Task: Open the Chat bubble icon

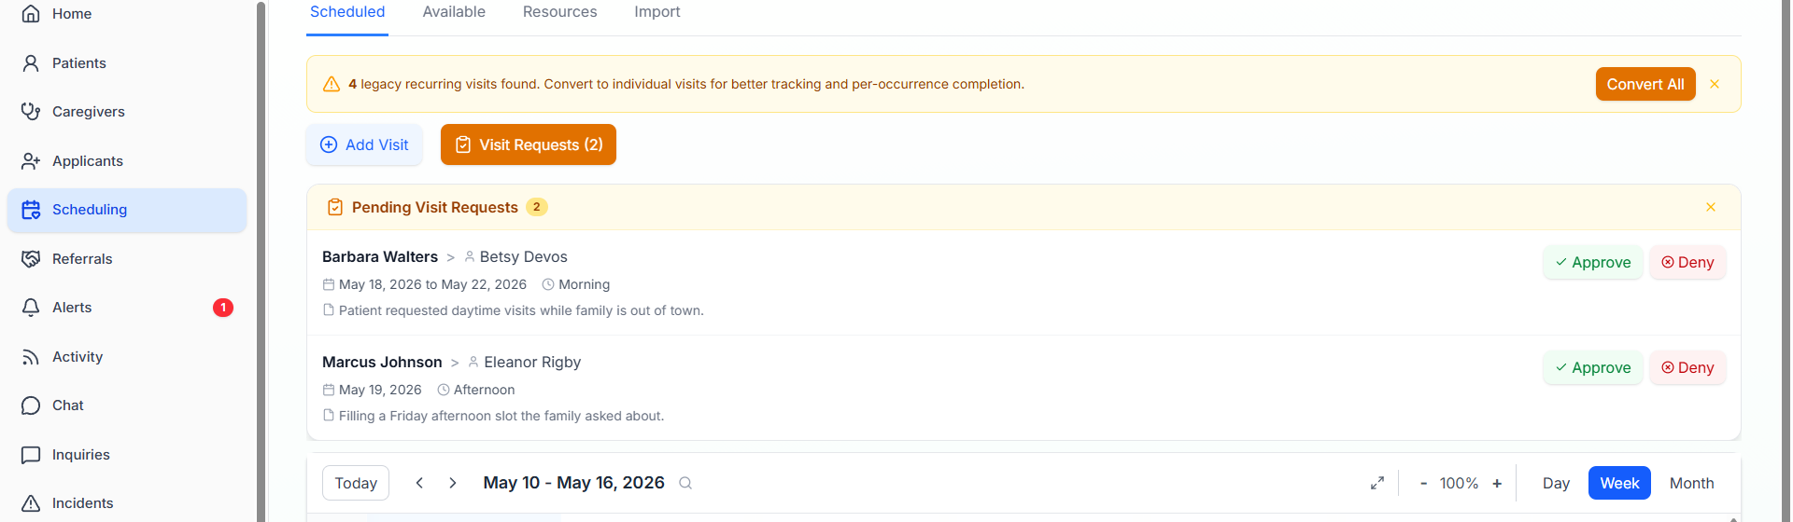Action: pos(31,405)
